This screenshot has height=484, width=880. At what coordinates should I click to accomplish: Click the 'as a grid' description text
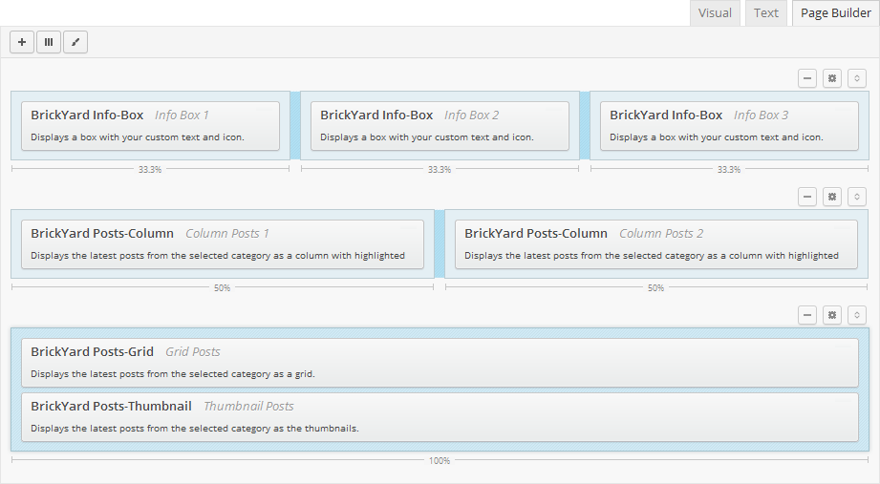click(x=173, y=374)
